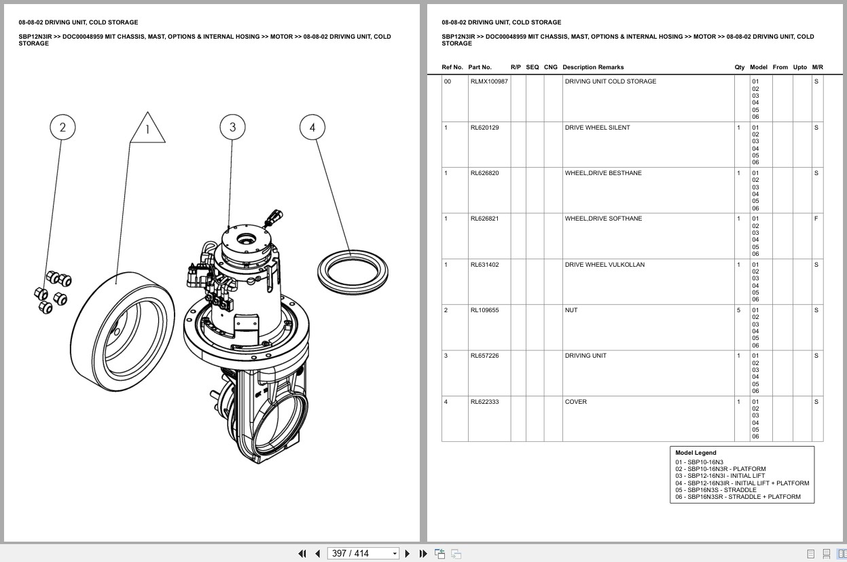Click part number RL631402
The height and width of the screenshot is (562, 847).
(x=485, y=265)
